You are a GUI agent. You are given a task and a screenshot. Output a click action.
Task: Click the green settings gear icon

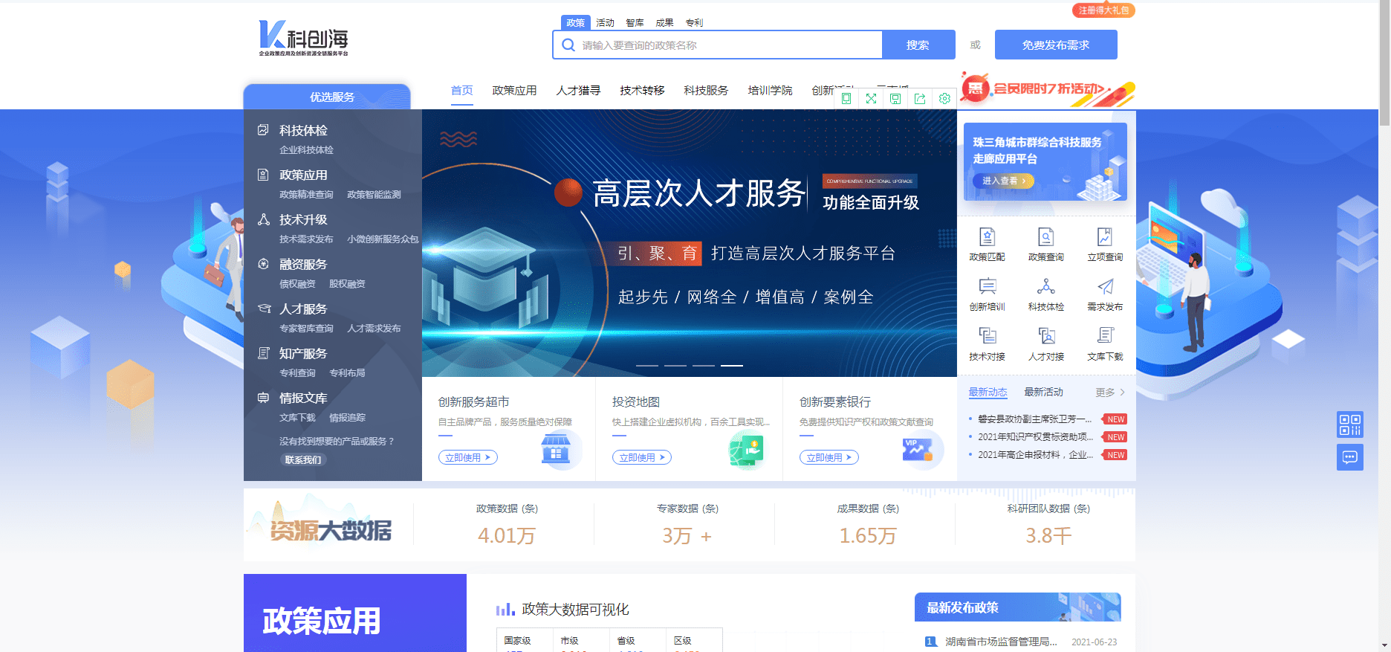pos(944,99)
